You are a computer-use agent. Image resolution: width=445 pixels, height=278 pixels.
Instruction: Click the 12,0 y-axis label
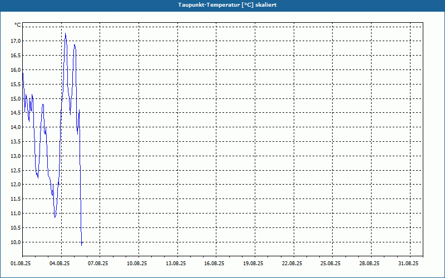click(16, 185)
